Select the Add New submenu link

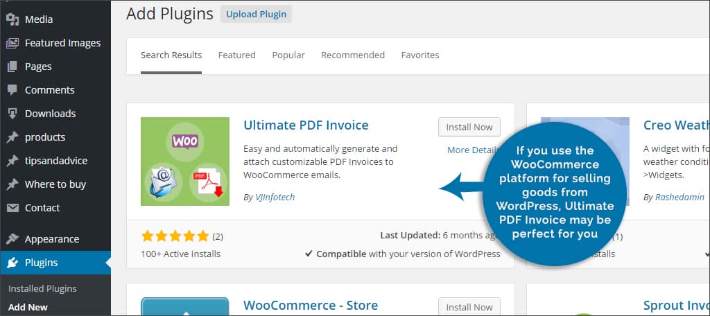28,308
